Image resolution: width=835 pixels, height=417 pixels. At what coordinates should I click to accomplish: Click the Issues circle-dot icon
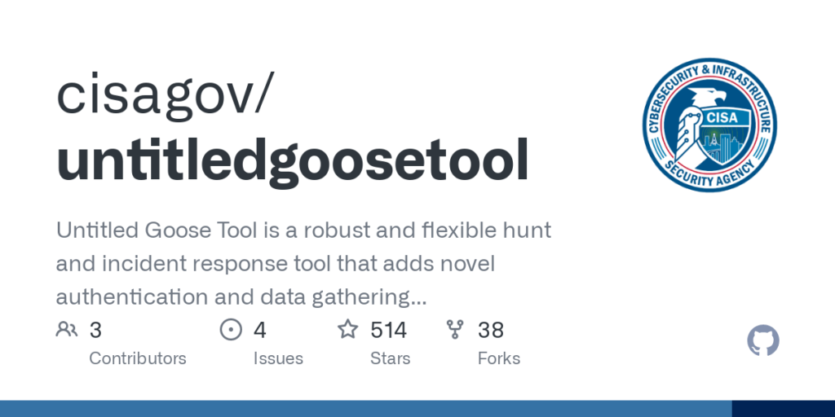tap(232, 330)
